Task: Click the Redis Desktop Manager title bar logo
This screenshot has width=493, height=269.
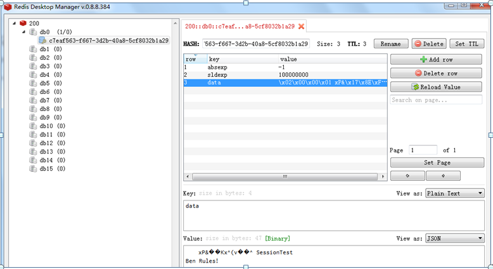Action: click(8, 7)
